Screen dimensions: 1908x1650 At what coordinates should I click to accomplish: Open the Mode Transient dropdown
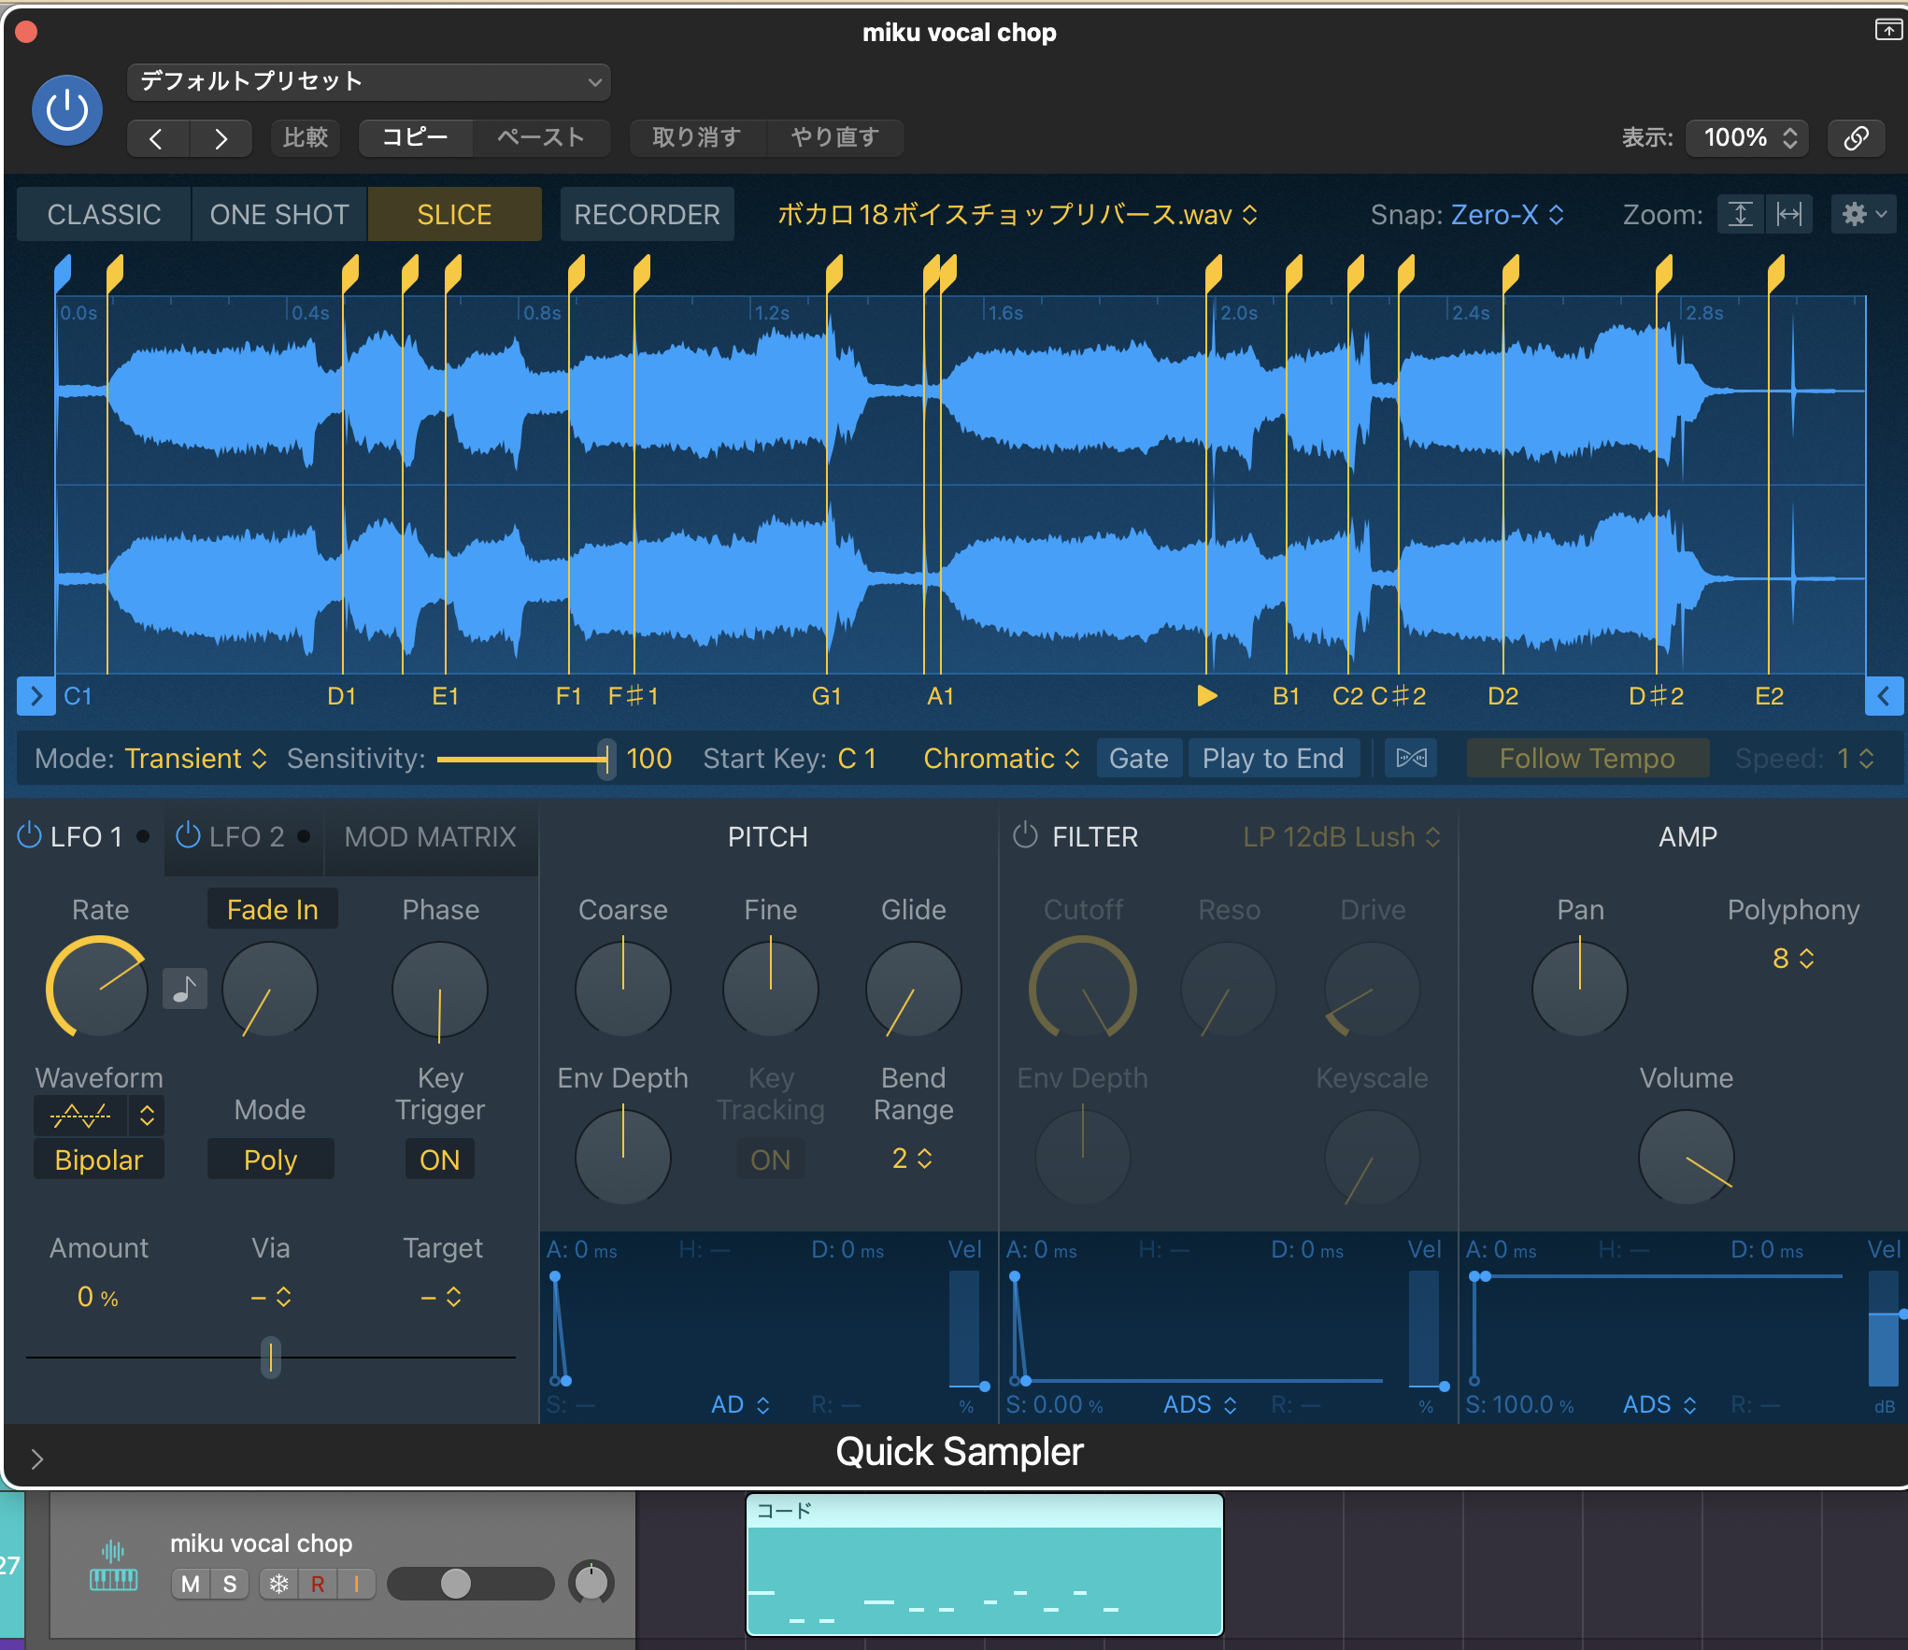tap(196, 758)
